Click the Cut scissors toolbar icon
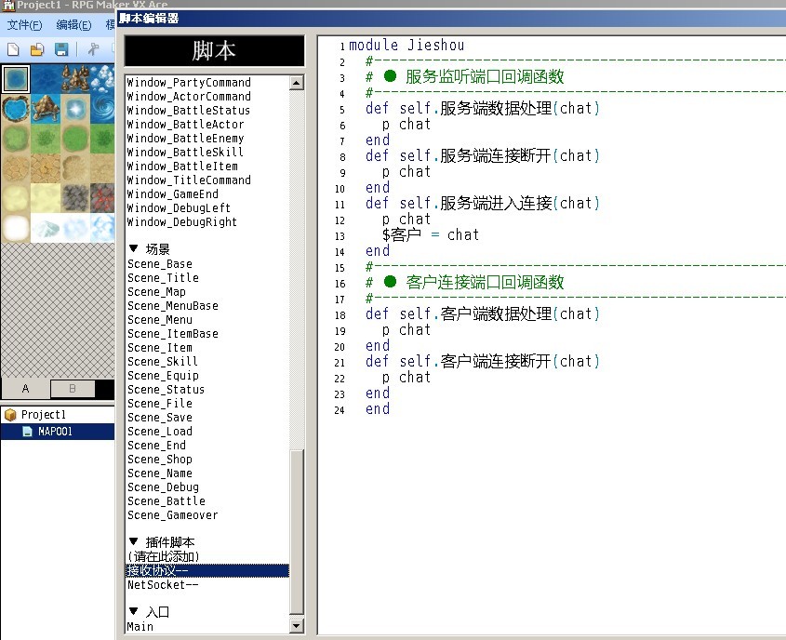Screen dimensions: 786x640 [93, 49]
